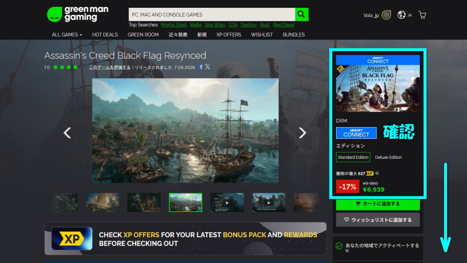
Task: Open the GREEN ROOM menu item
Action: [x=143, y=35]
